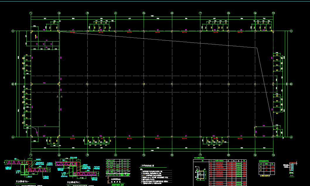Image resolution: width=310 pixels, height=186 pixels.
Task: Select axis bubble C on left side
Action: (x=13, y=31)
